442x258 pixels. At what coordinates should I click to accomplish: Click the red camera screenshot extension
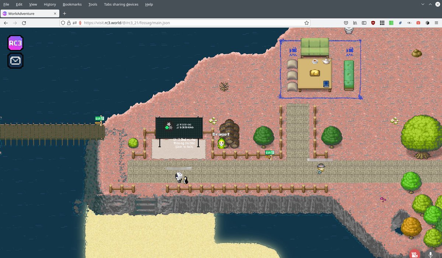418,23
